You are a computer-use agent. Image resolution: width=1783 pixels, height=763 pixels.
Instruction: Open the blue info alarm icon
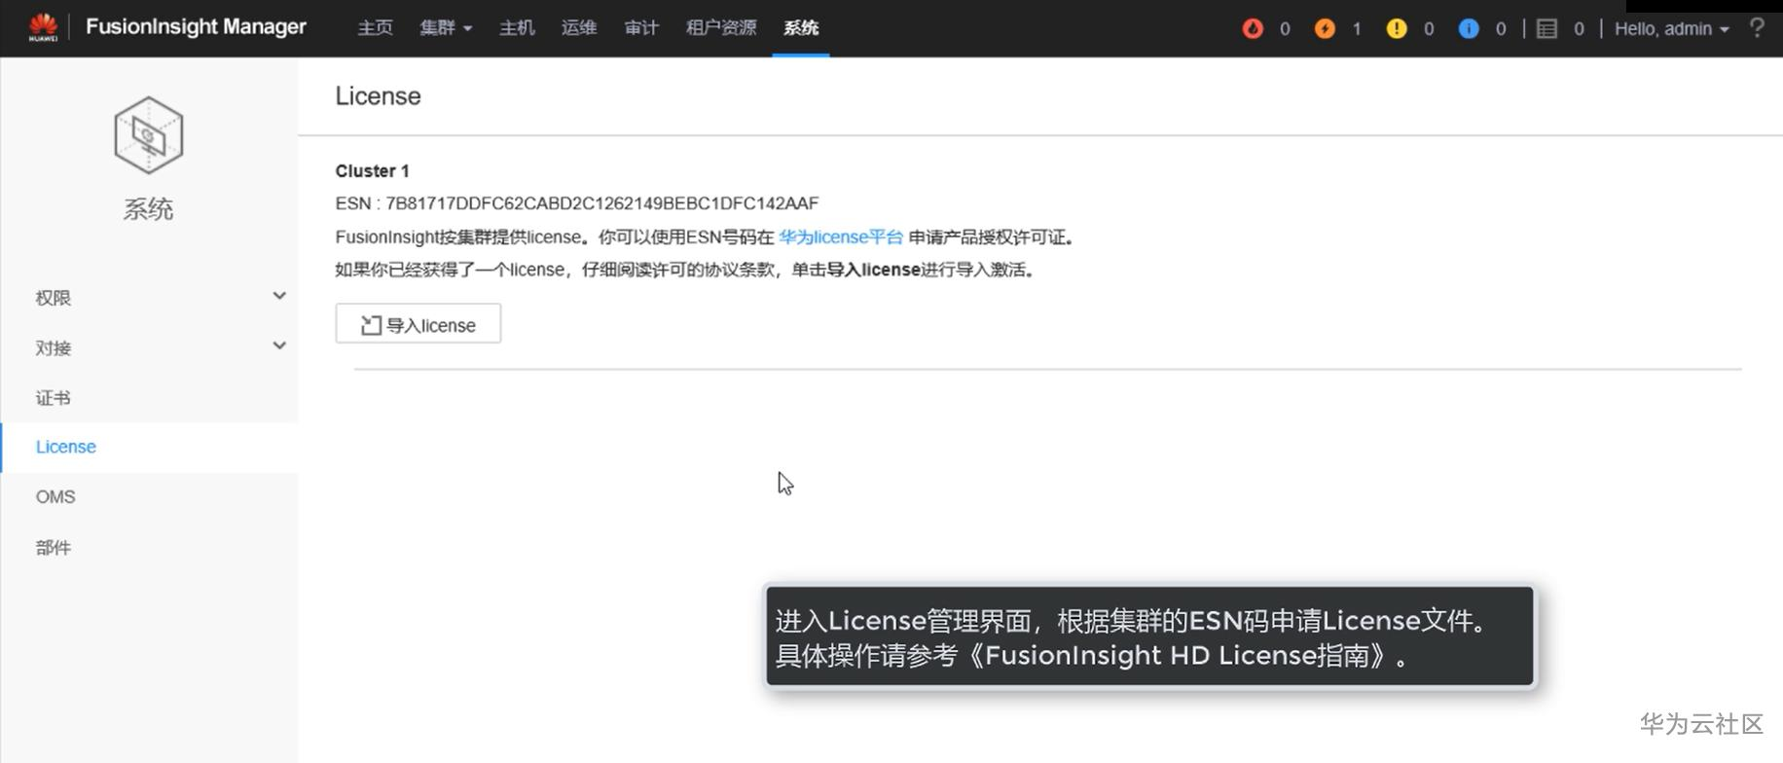[1469, 28]
